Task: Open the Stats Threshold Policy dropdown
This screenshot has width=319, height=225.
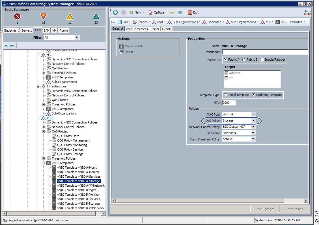Action: tap(253, 139)
